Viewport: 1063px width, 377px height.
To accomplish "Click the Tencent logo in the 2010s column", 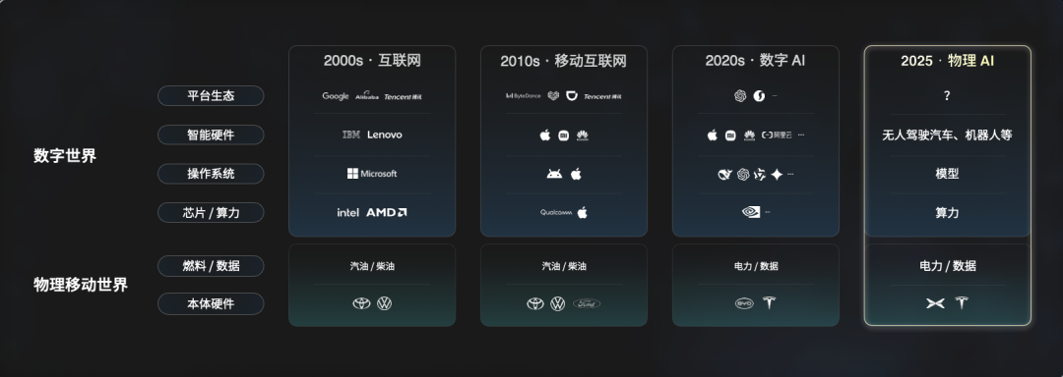I will tap(602, 96).
